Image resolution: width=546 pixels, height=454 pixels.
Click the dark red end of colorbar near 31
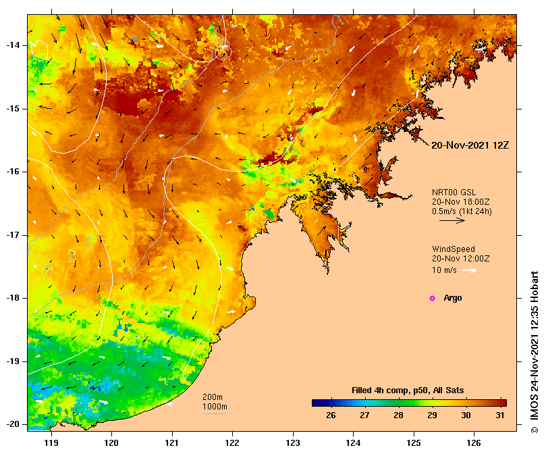click(x=501, y=403)
